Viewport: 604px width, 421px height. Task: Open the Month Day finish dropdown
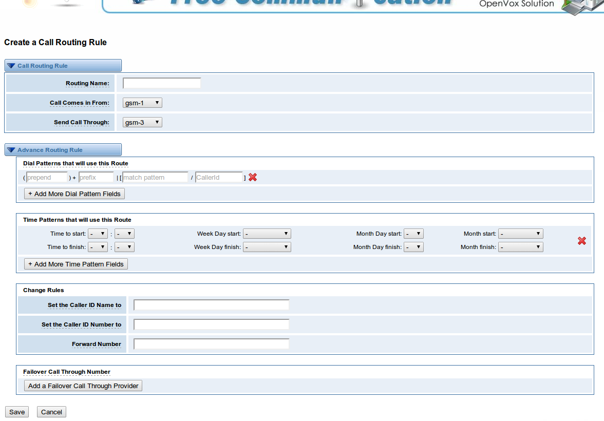point(414,247)
